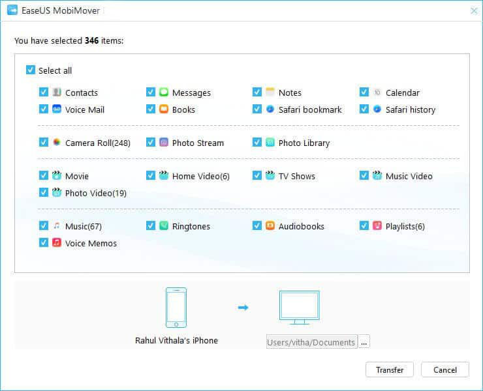Click the Users/vitha/Documents path field
The height and width of the screenshot is (391, 483).
pos(312,342)
